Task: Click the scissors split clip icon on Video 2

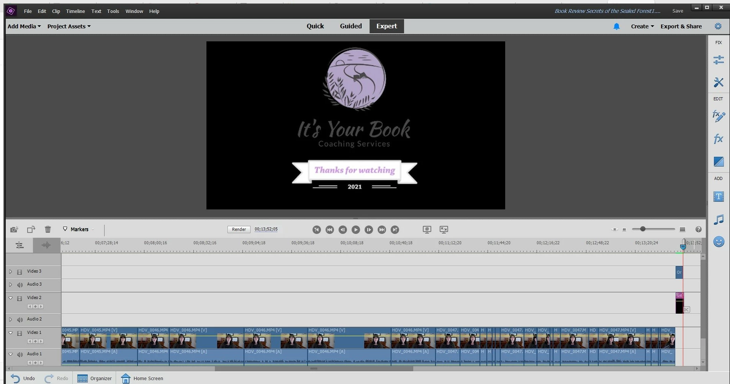Action: click(x=686, y=309)
